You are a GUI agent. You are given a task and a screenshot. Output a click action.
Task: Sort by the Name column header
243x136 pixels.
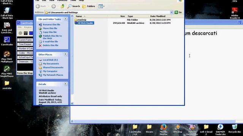(x=90, y=16)
